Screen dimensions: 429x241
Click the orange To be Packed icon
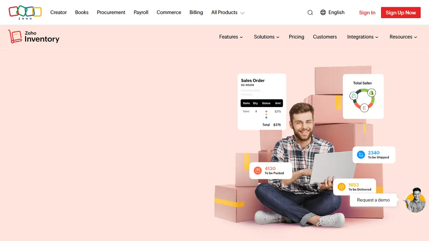[x=257, y=171]
